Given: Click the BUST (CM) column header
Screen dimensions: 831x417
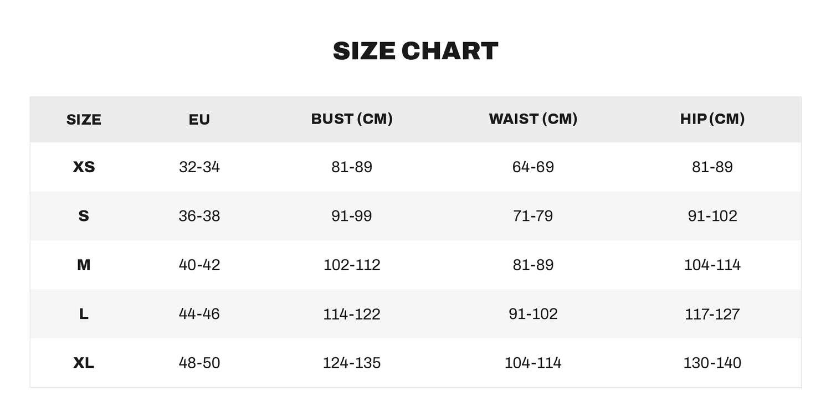Looking at the screenshot, I should [x=352, y=119].
